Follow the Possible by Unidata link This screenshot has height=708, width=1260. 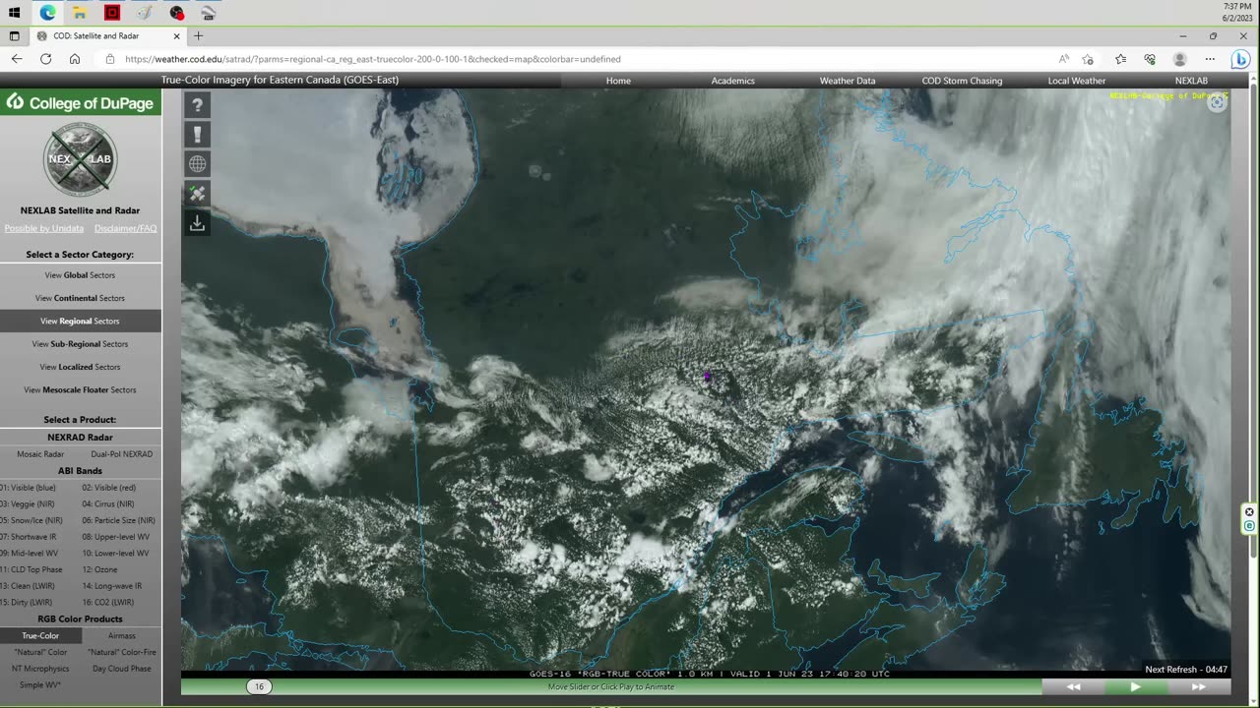(x=43, y=228)
